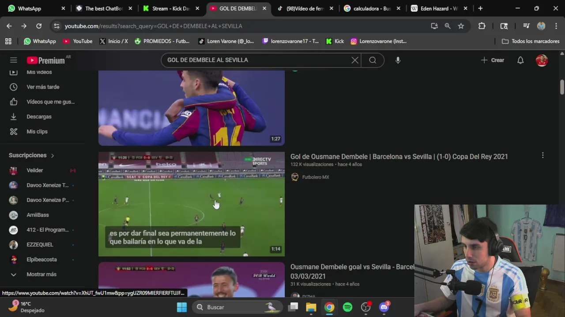Open Ousmane Dembele goal vs Sevilla title

tap(352, 271)
